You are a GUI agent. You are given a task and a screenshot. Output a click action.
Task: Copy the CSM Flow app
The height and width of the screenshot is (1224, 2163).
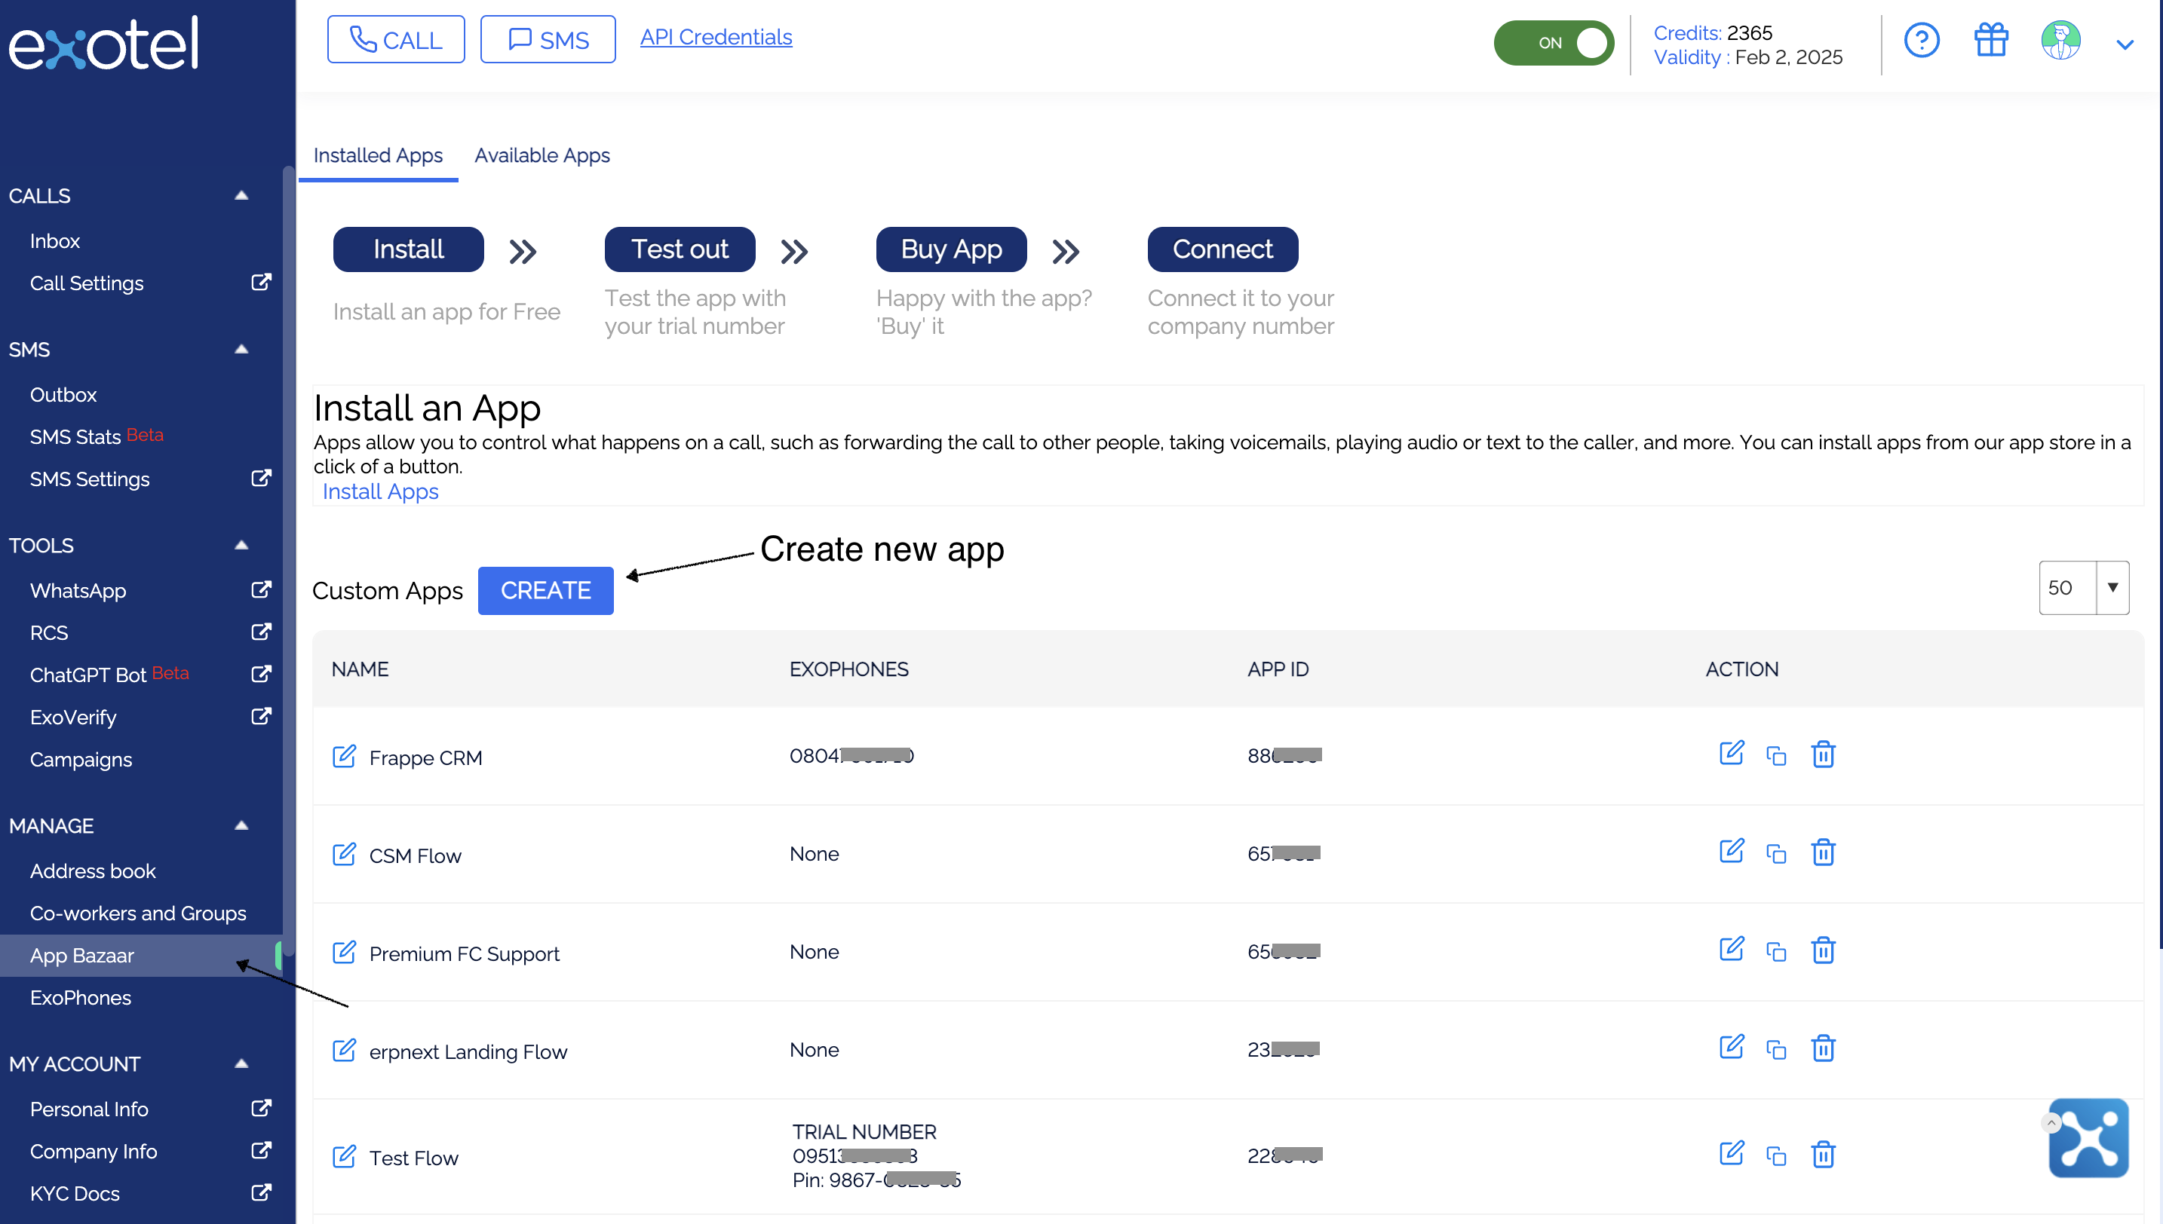point(1775,854)
